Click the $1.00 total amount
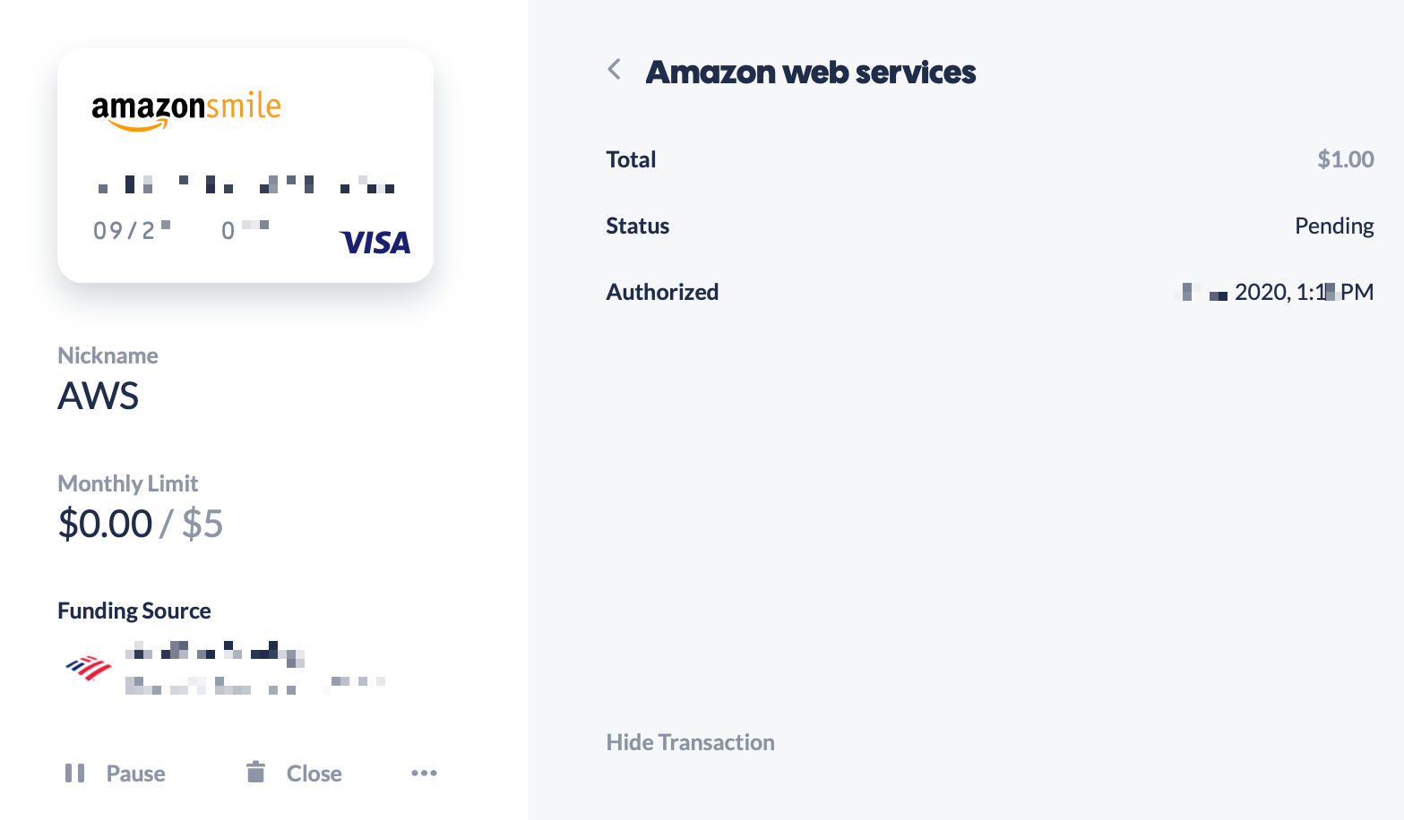The image size is (1404, 820). [x=1345, y=159]
